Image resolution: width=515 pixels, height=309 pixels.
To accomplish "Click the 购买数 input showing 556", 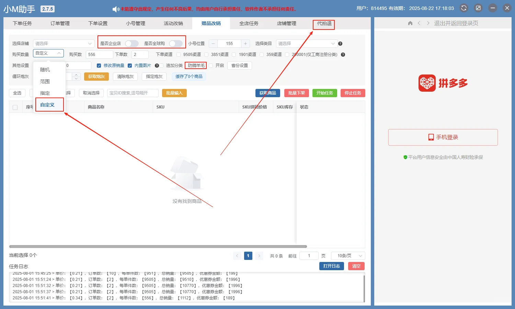I will (x=100, y=55).
